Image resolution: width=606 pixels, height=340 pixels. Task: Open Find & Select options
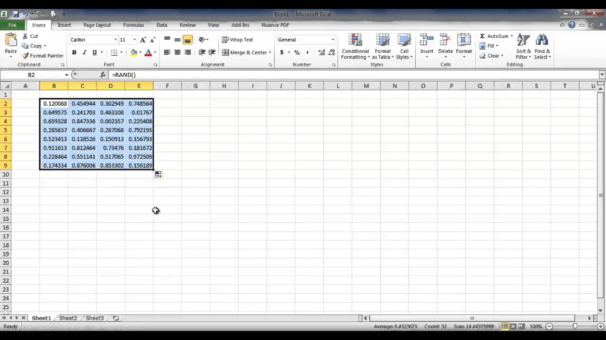pos(542,47)
